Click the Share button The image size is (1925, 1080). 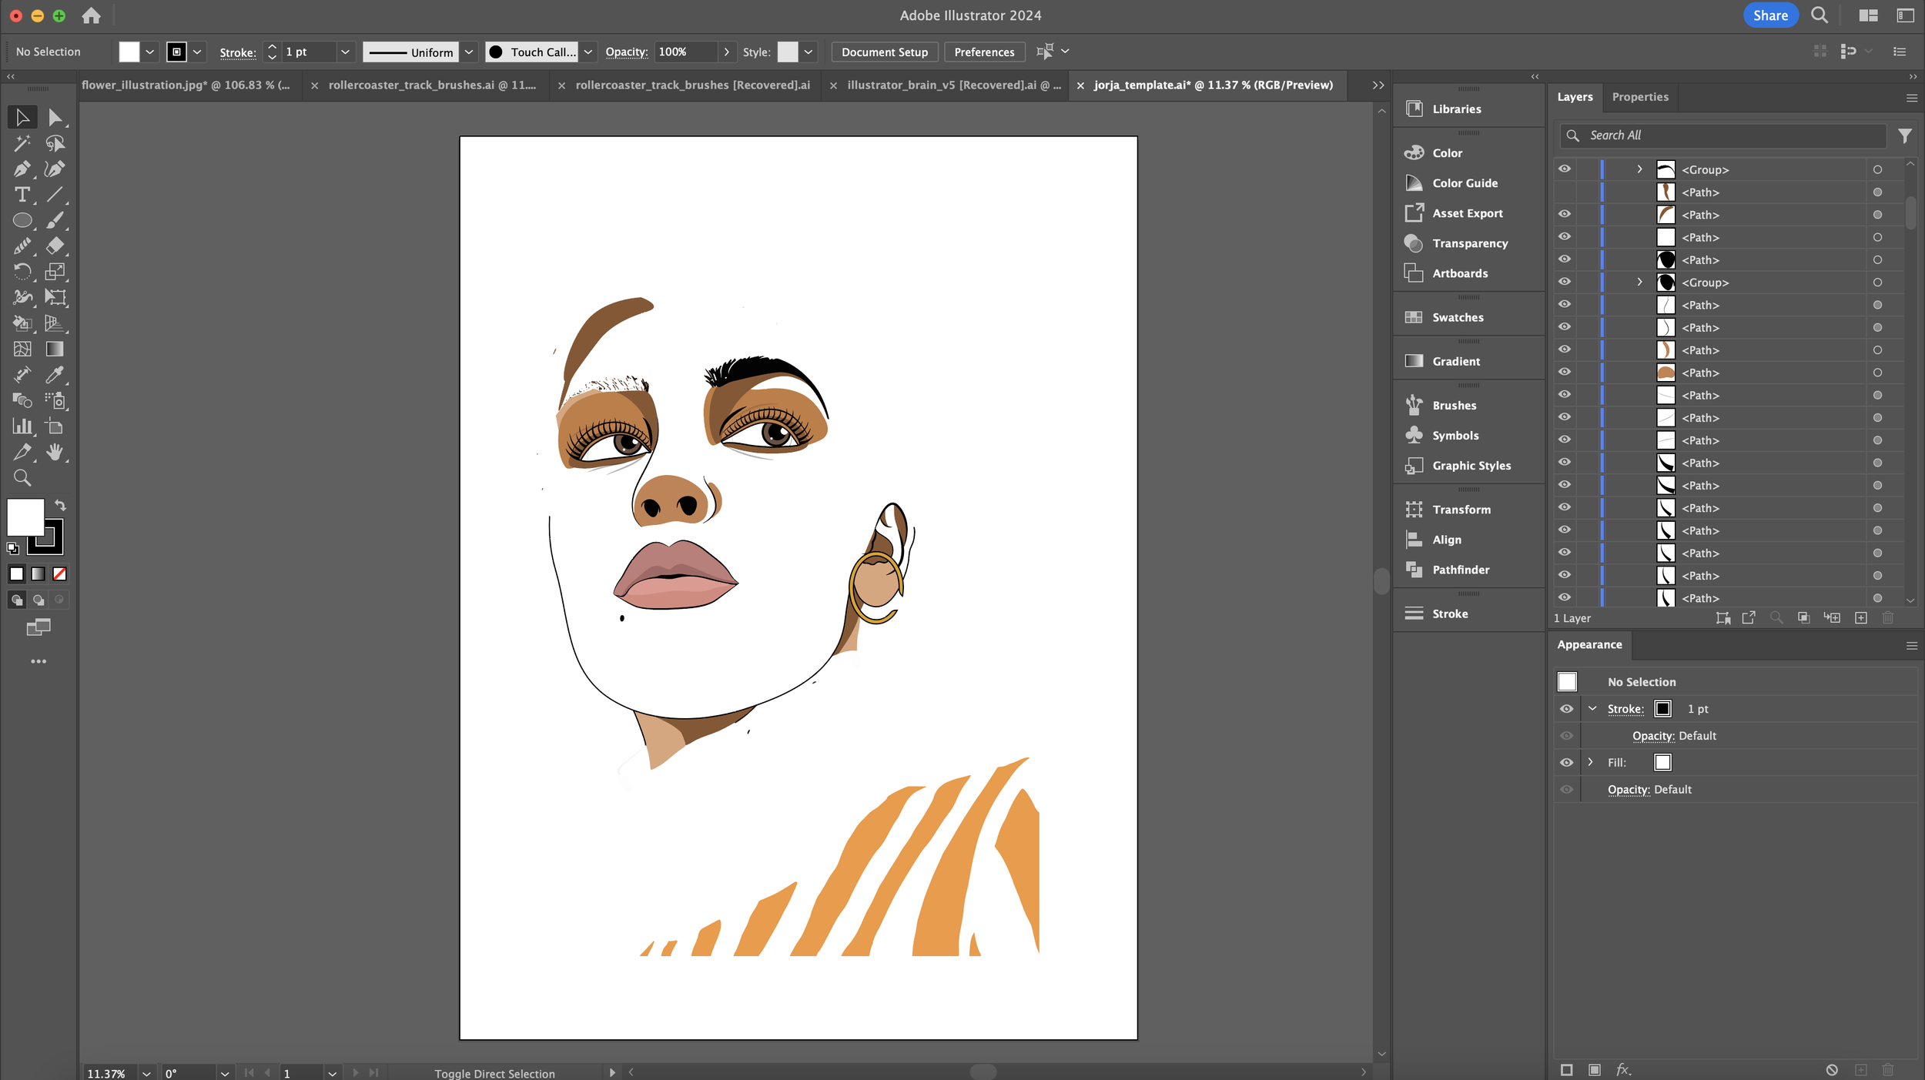point(1769,15)
